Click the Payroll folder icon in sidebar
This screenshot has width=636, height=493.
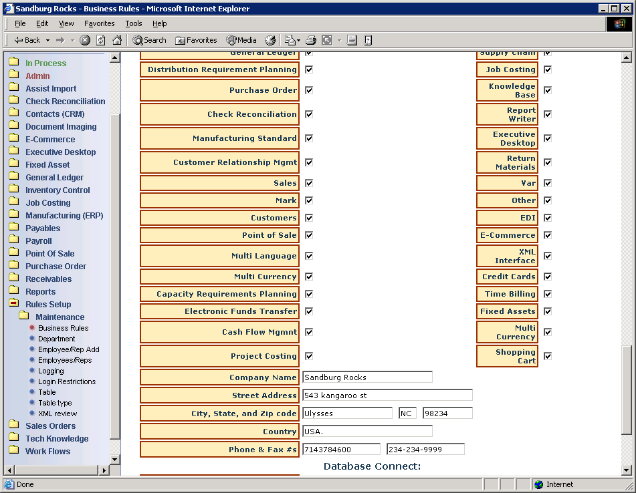[x=13, y=240]
